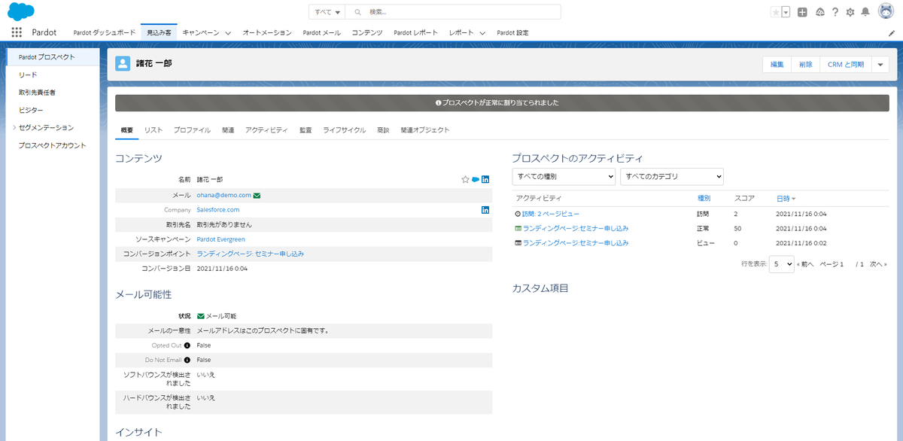Open the Pardot ダッシュボード nav tab
Viewport: 903px width, 441px height.
point(104,33)
